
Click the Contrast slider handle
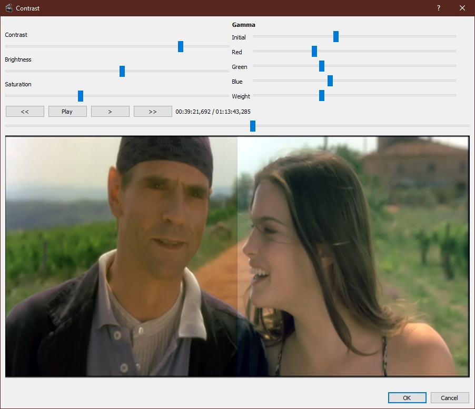pyautogui.click(x=181, y=47)
